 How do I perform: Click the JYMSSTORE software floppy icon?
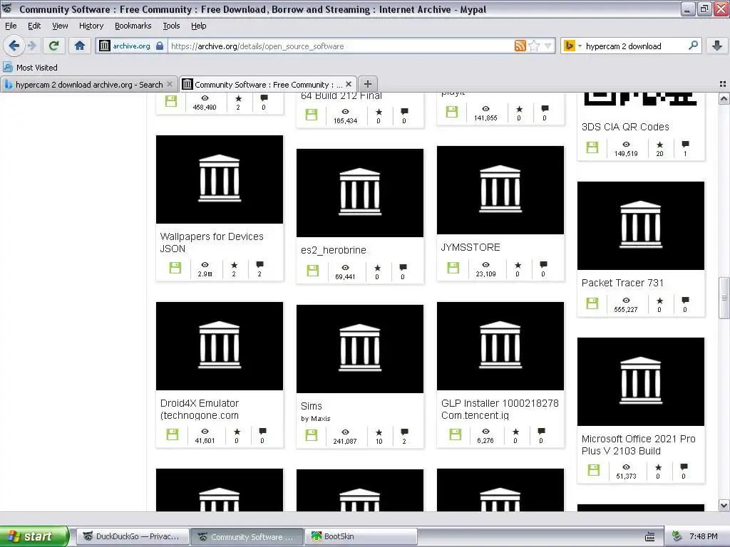pyautogui.click(x=453, y=268)
